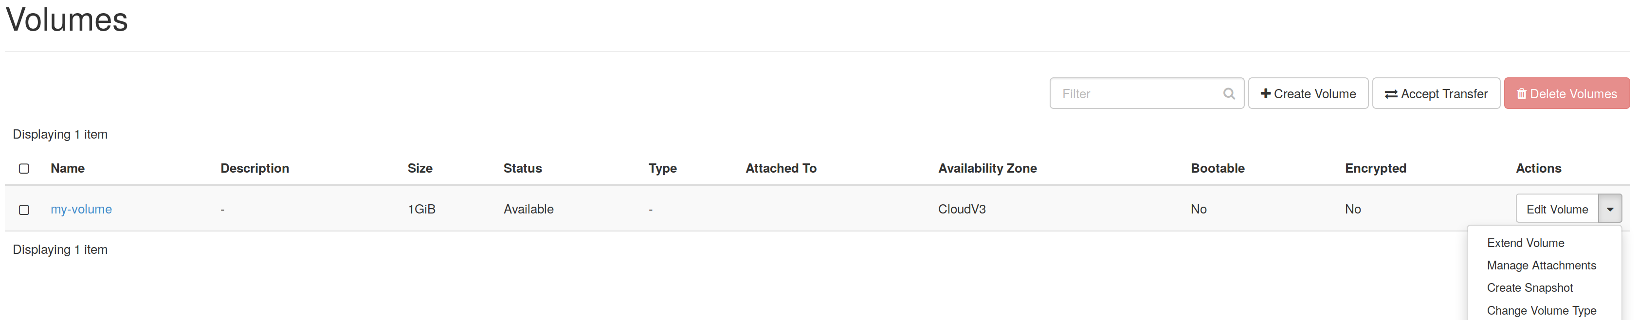
Task: Click the Size column header
Action: point(419,168)
